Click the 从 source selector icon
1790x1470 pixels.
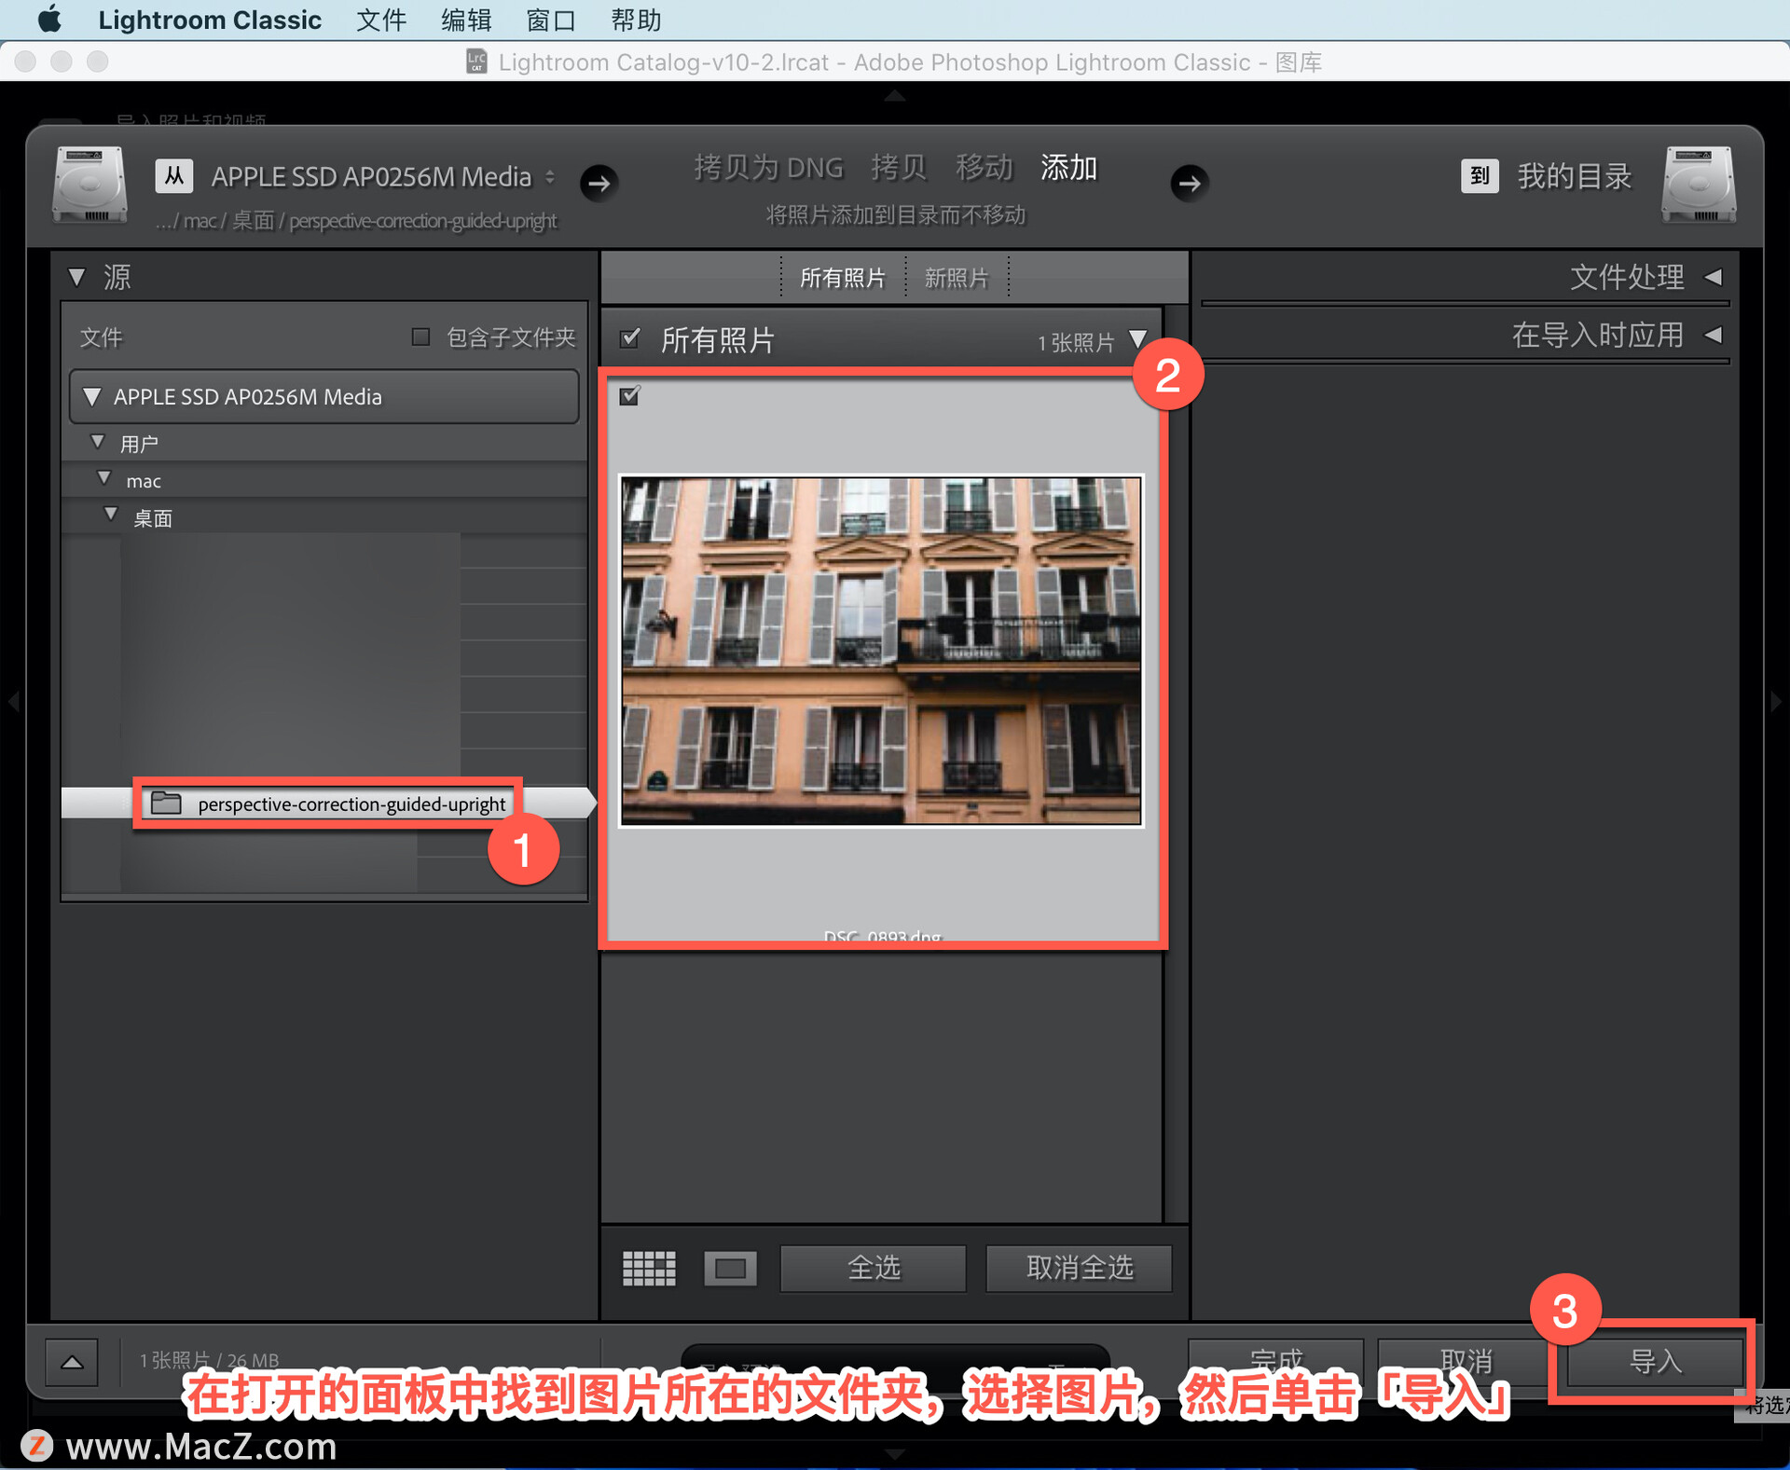[x=174, y=176]
